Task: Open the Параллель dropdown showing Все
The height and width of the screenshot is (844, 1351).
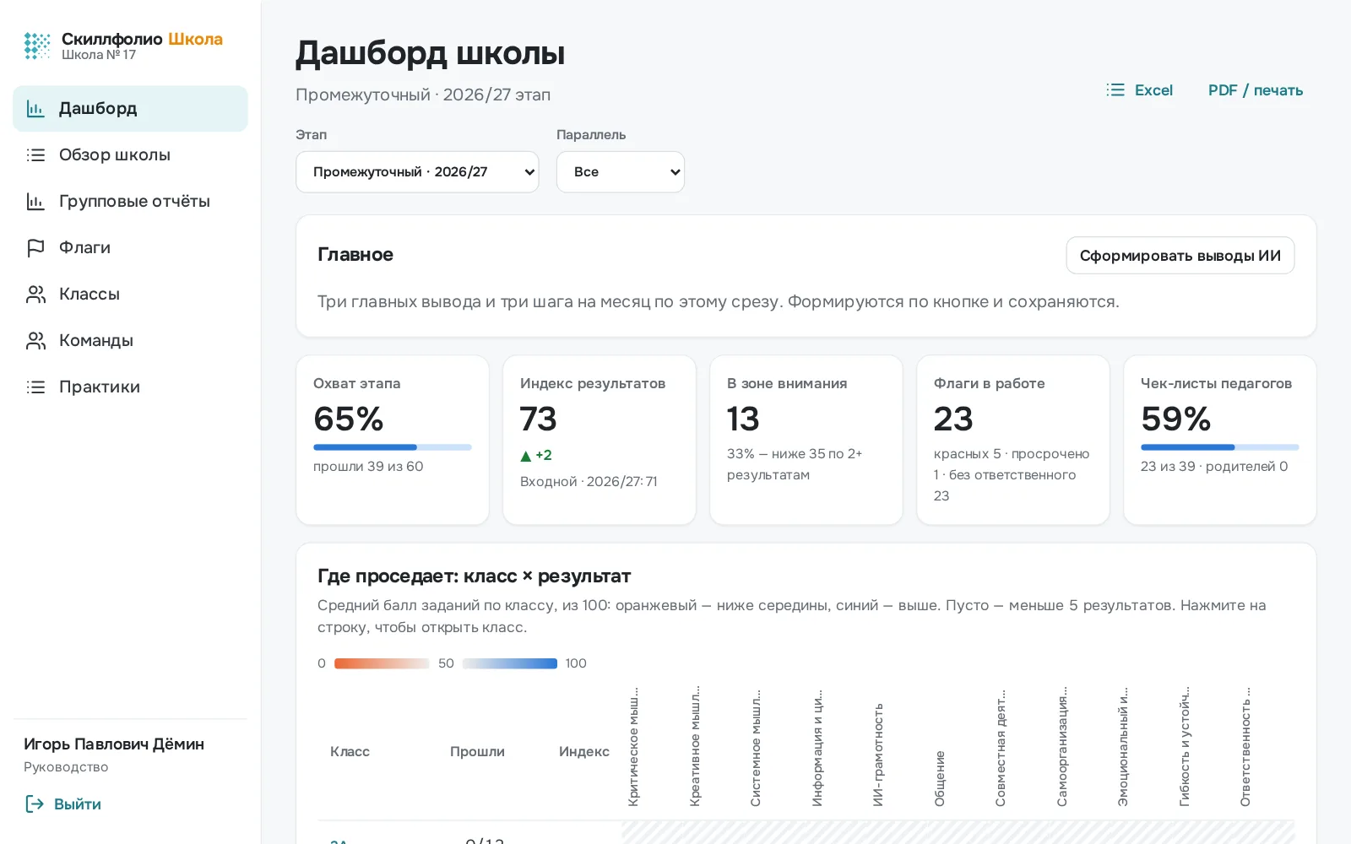Action: 621,172
